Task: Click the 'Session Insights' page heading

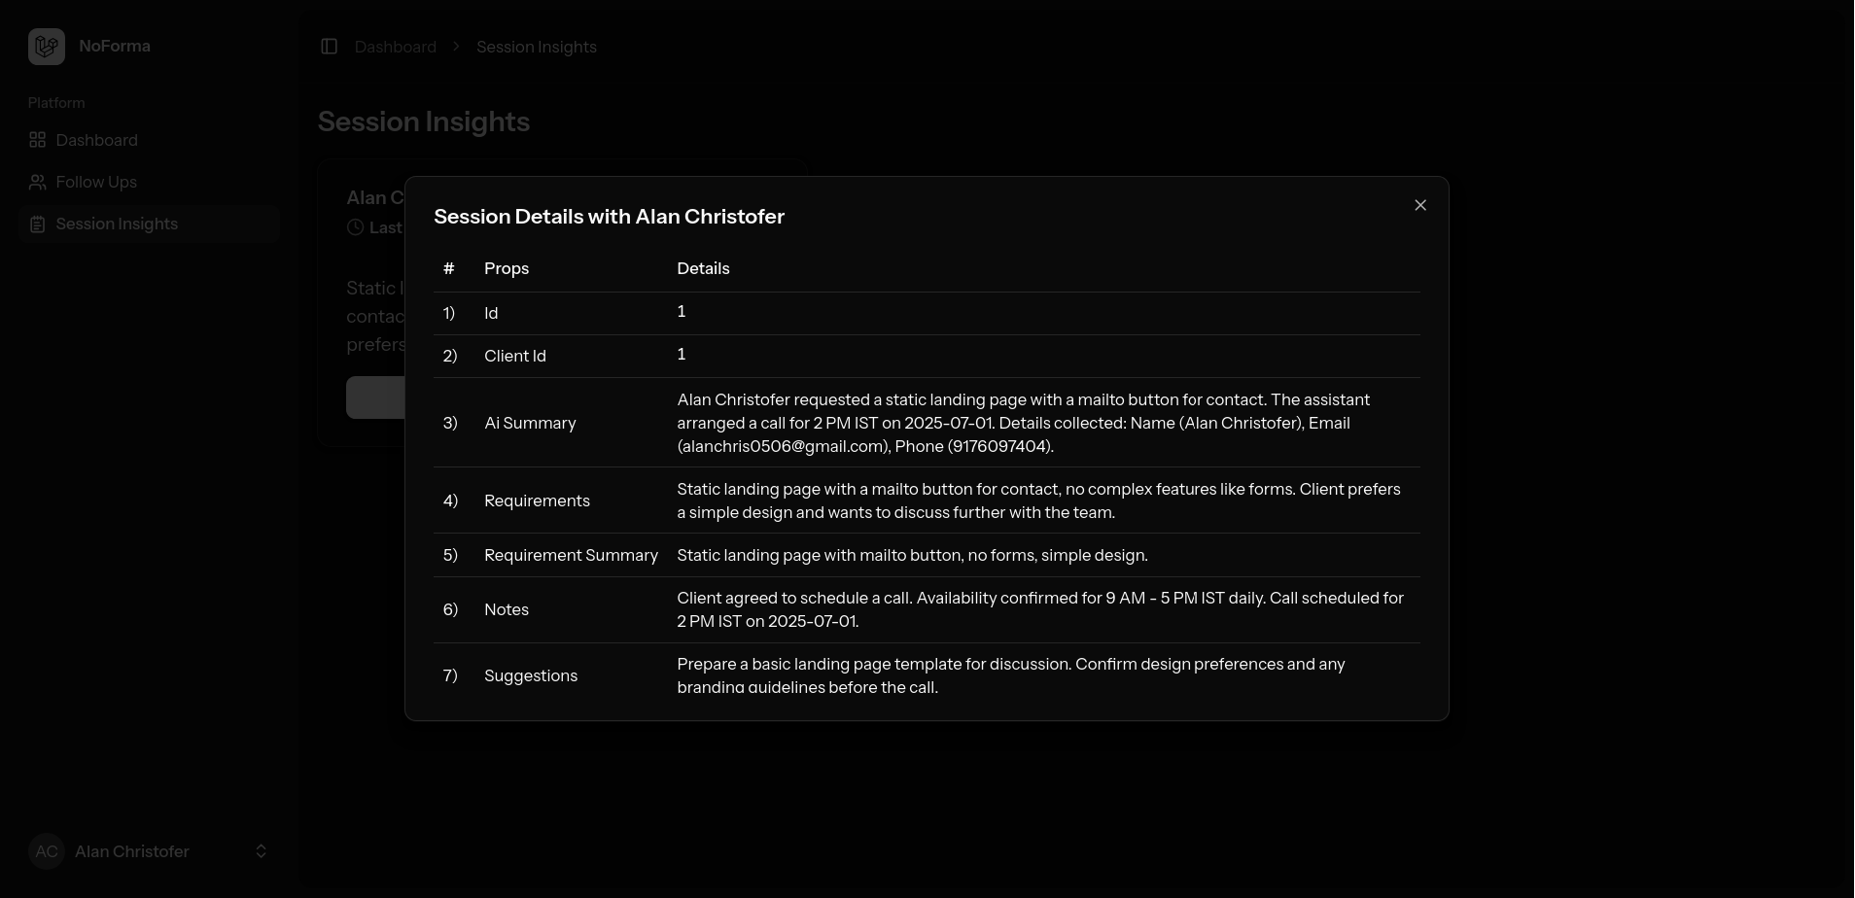Action: pos(424,121)
